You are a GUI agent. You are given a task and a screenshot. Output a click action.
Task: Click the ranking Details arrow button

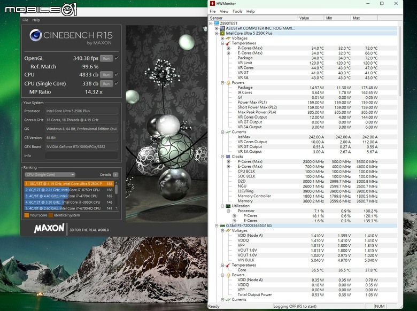tap(115, 175)
